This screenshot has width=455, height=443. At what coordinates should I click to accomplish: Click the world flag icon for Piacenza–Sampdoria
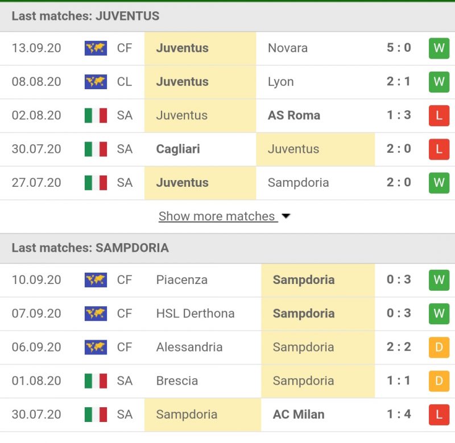pos(96,280)
